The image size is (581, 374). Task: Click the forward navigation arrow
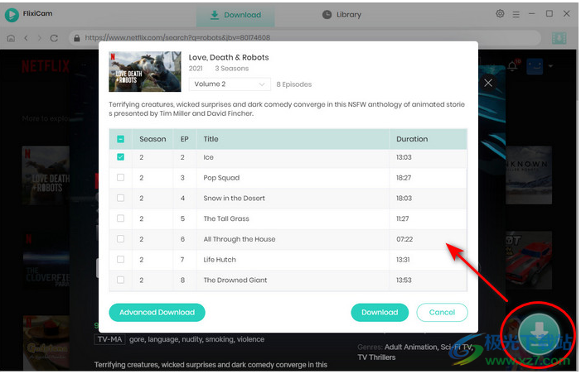(x=39, y=38)
